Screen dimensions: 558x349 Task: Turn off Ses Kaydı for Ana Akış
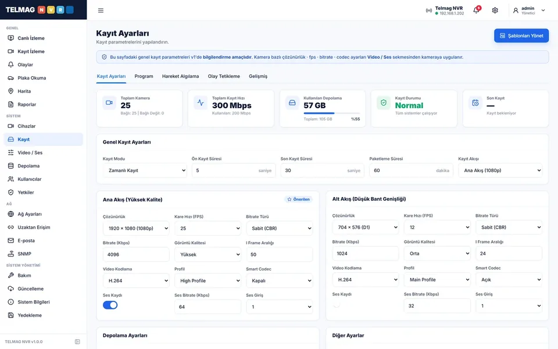pyautogui.click(x=110, y=305)
